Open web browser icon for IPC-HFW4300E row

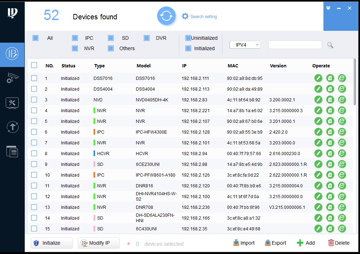[x=342, y=132]
